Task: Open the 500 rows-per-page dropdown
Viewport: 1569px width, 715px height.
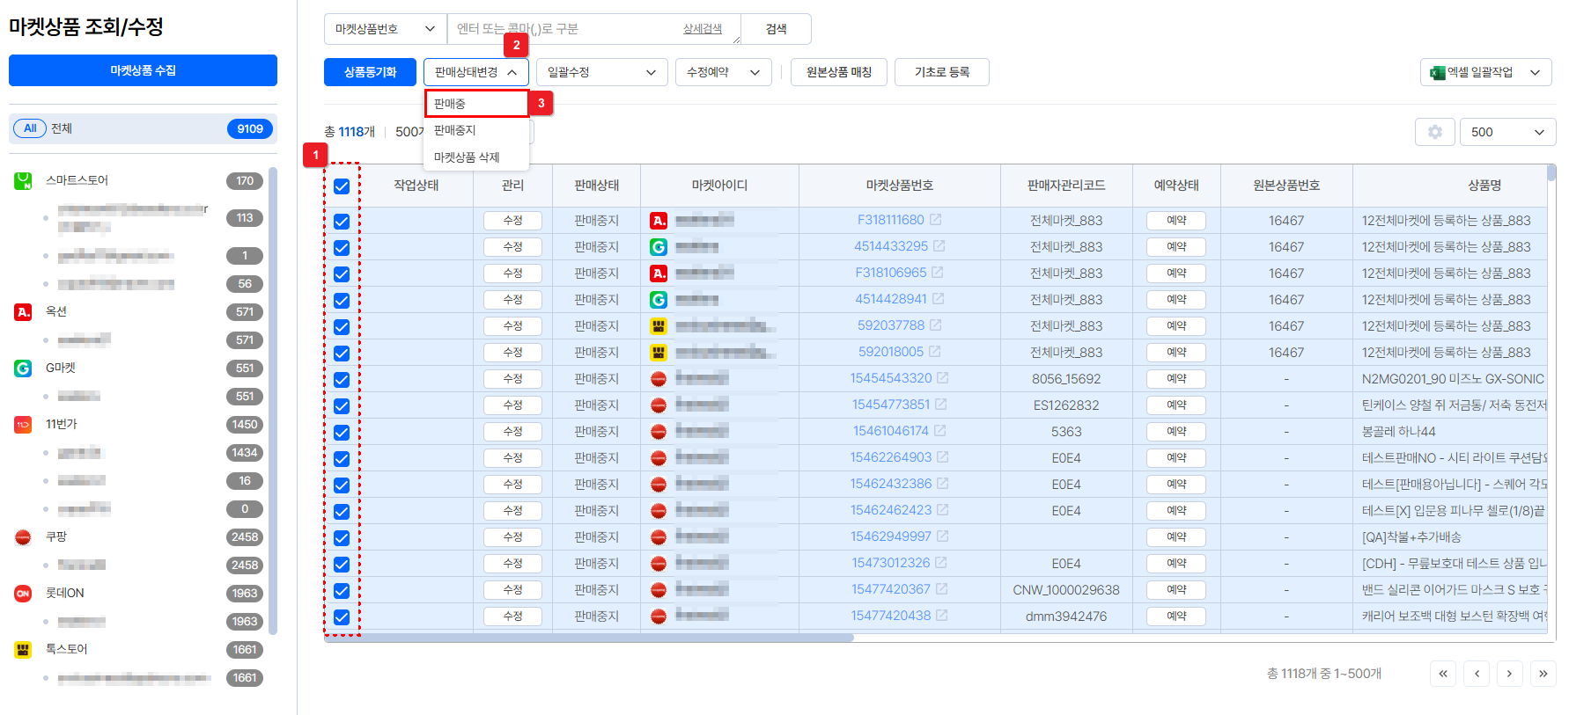Action: (1508, 132)
